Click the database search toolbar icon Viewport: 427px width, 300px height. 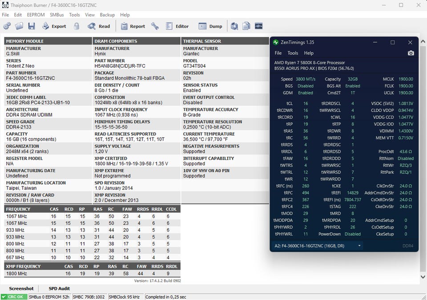click(x=234, y=26)
